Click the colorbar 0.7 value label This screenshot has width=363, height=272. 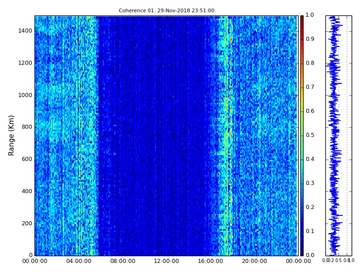(310, 87)
